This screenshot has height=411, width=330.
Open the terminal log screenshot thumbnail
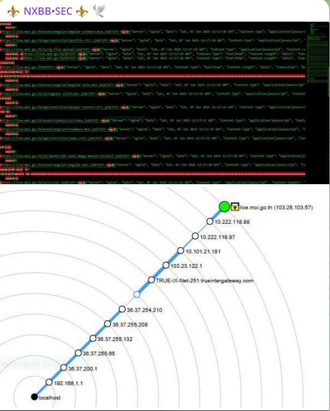point(164,103)
